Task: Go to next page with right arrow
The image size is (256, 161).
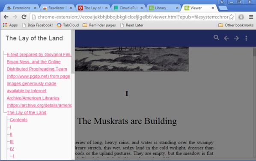Action: click(x=236, y=38)
